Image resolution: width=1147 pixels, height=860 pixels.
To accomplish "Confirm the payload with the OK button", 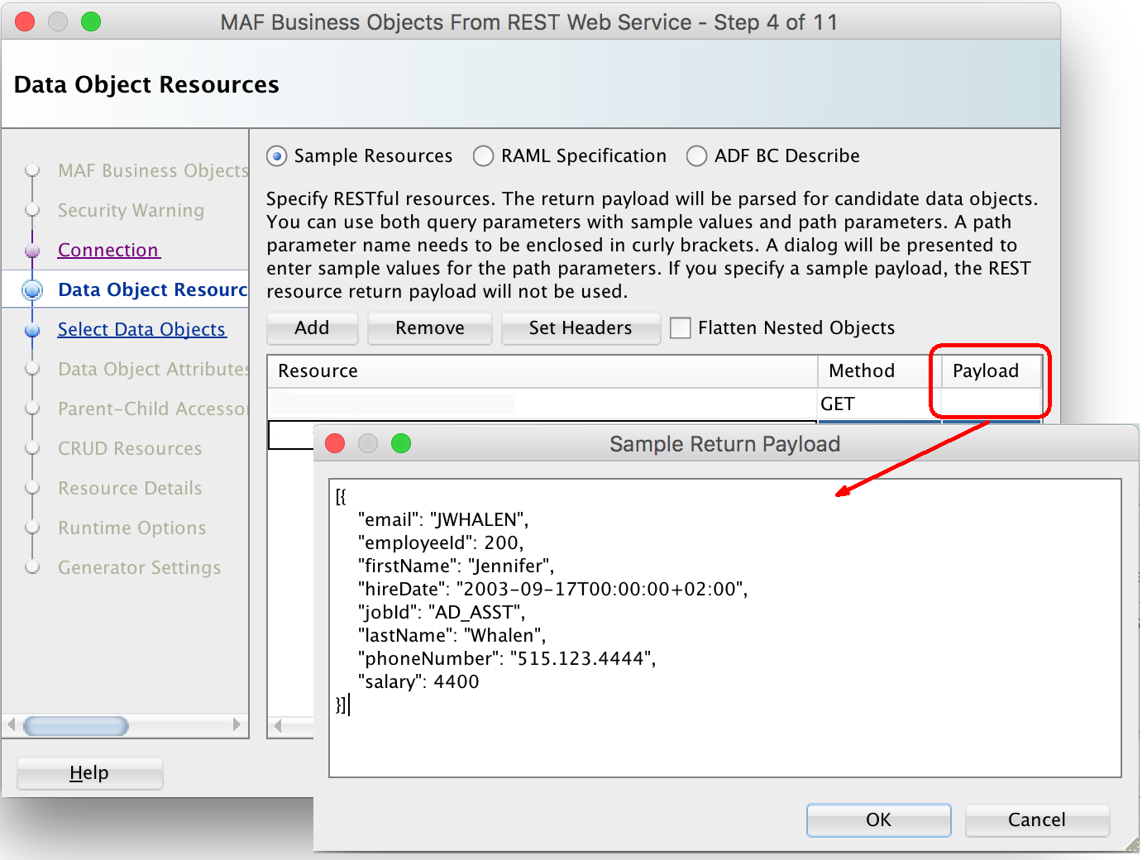I will tap(878, 819).
